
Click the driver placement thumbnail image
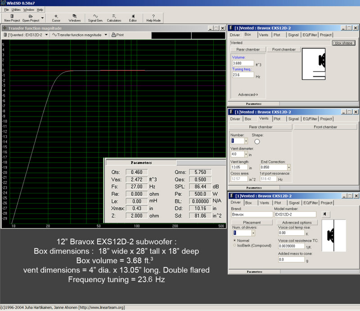coord(333,235)
